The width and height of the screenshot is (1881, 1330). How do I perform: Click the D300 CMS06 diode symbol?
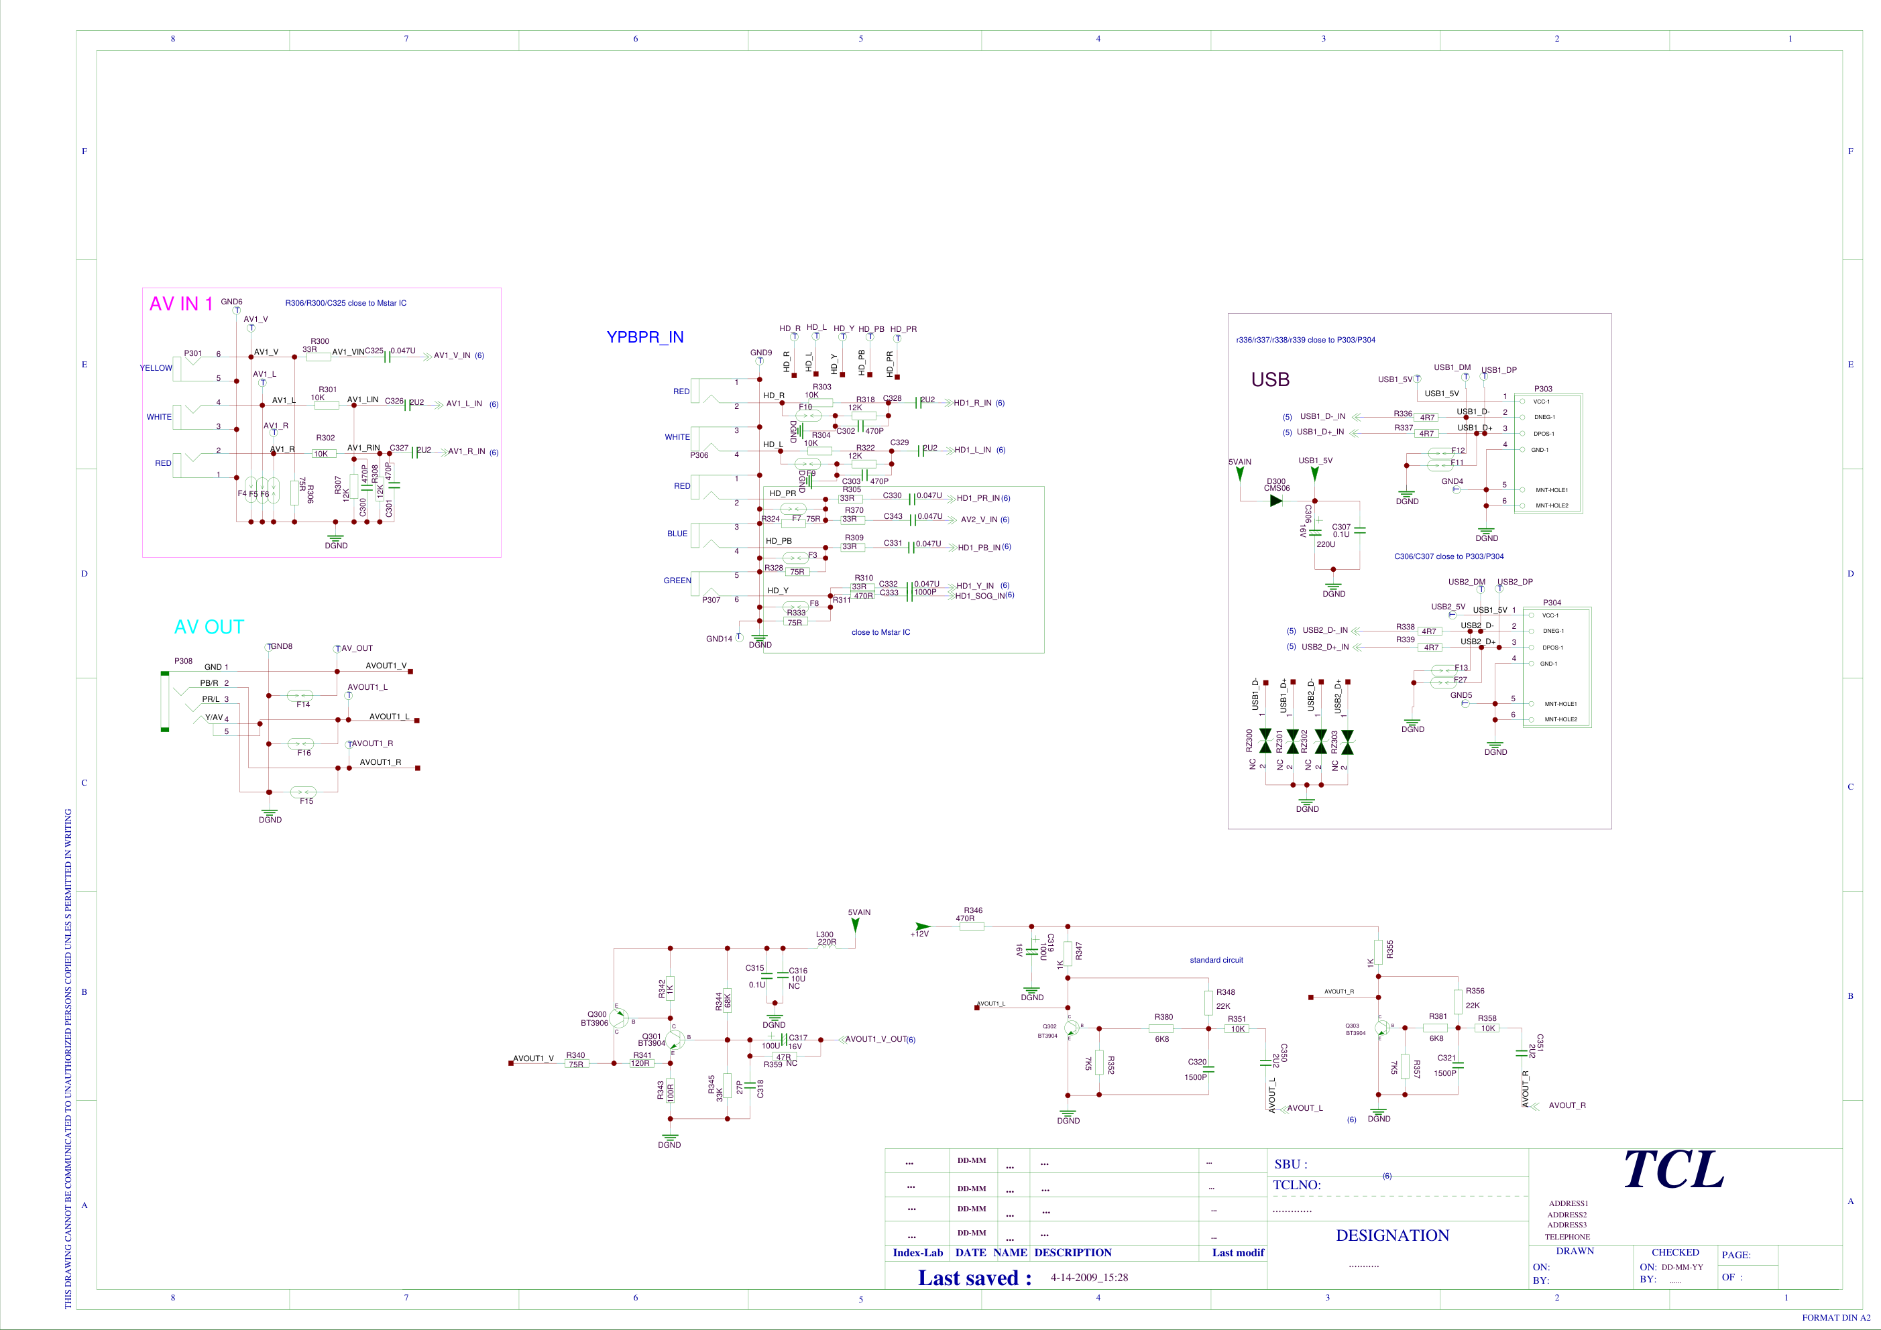(x=1275, y=500)
